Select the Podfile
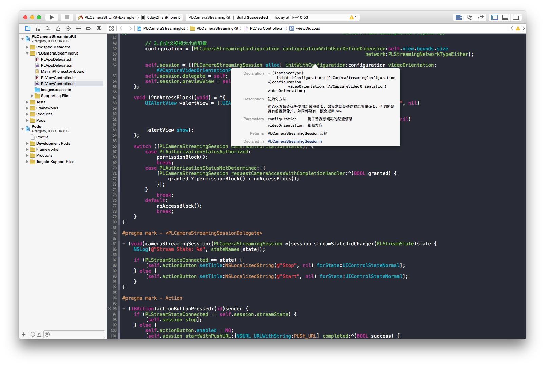 tap(42, 137)
